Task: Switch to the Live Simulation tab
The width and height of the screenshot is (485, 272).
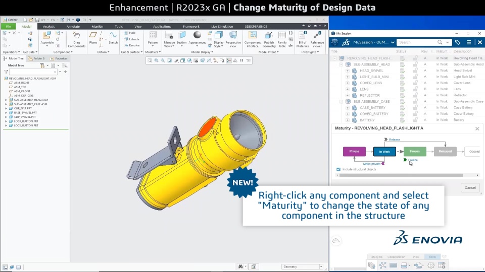Action: tap(222, 27)
